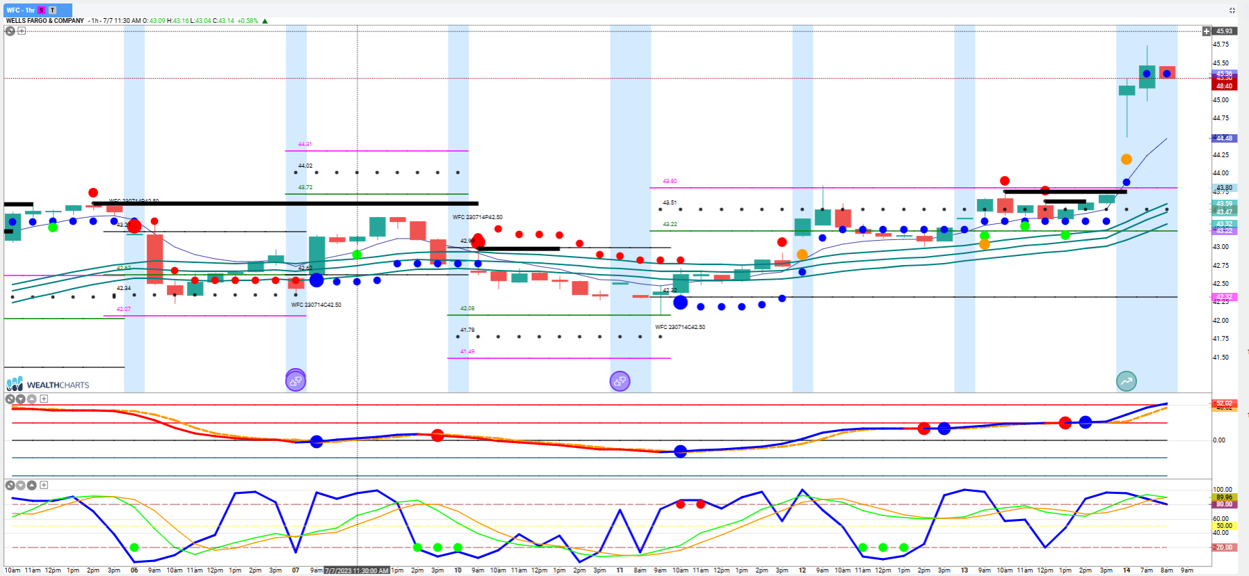Click the gray T badge on WFC tab
The height and width of the screenshot is (576, 1249).
pyautogui.click(x=52, y=10)
